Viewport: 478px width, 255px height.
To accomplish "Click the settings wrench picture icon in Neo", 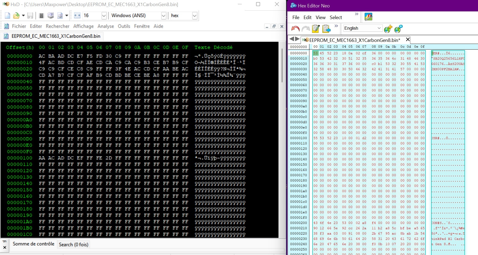I will pos(369,17).
